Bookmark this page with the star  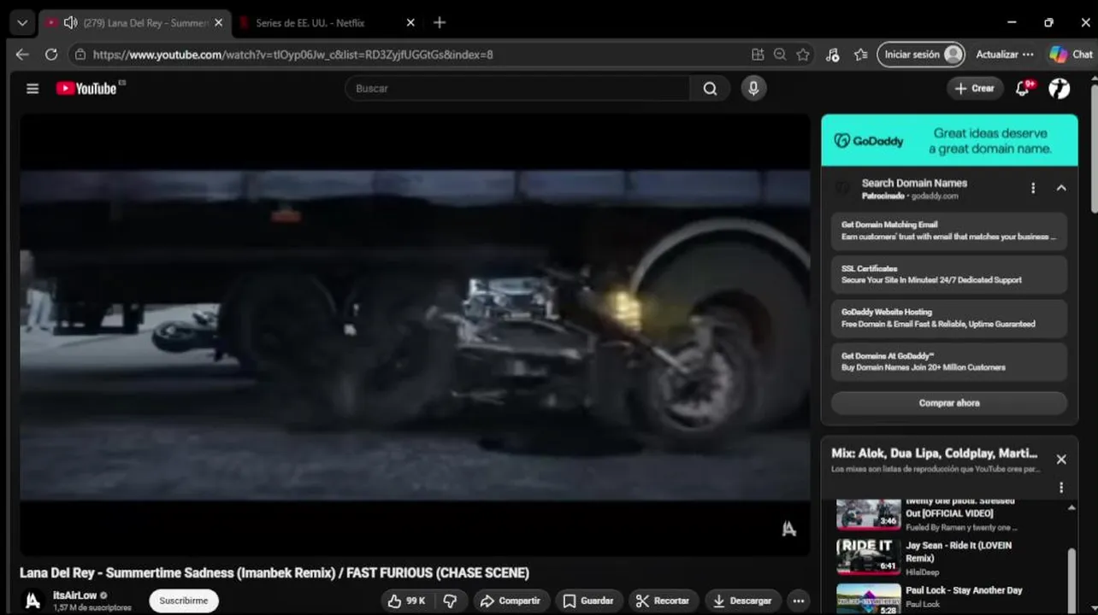pos(803,55)
